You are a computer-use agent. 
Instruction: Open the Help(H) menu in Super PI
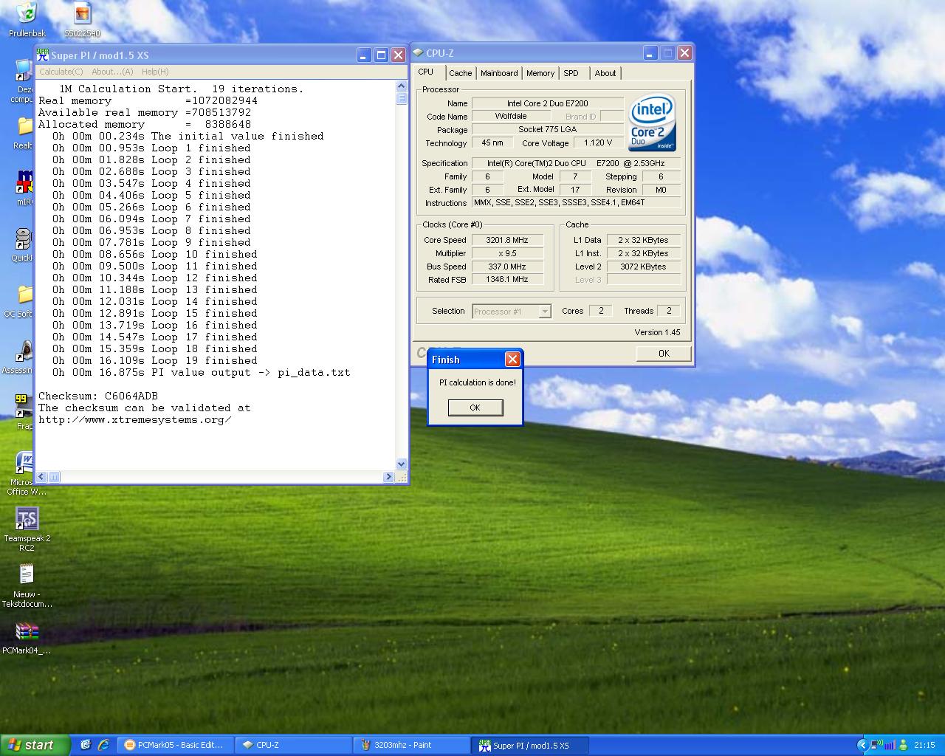pyautogui.click(x=155, y=72)
